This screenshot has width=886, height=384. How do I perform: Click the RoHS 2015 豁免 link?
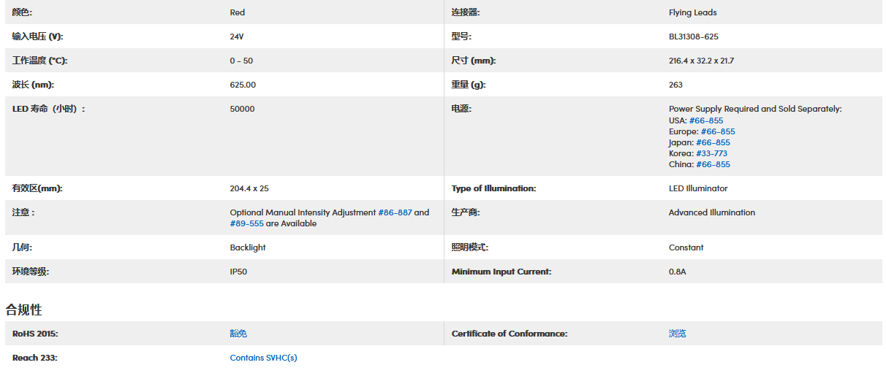238,334
